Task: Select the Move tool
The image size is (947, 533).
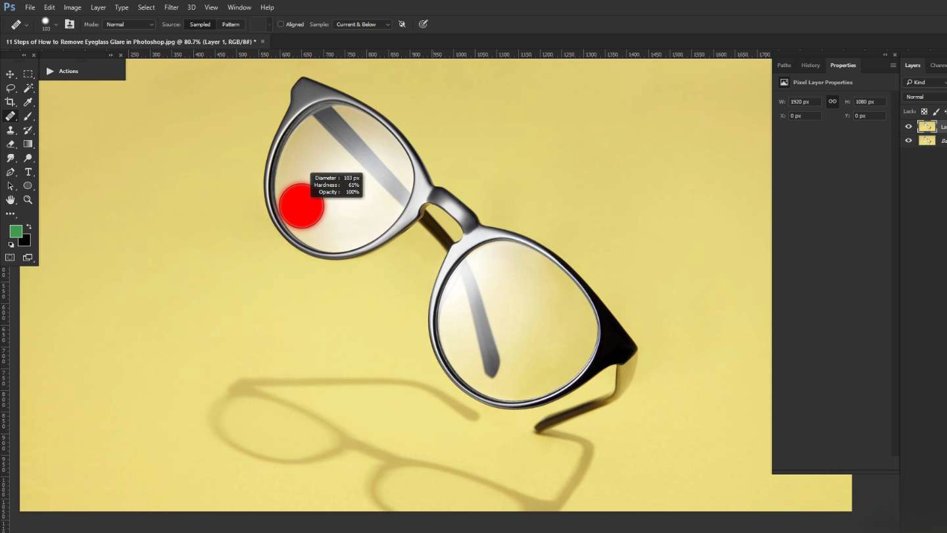Action: [x=11, y=74]
